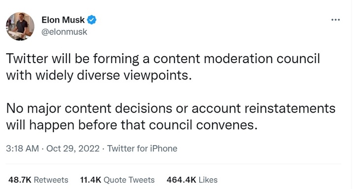
Task: Click the 3:18 AM timestamp
Action: tap(22, 149)
